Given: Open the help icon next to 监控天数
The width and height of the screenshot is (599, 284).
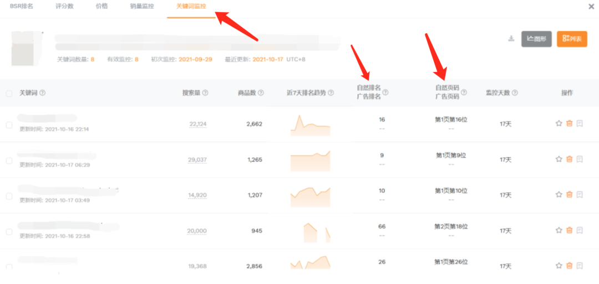Looking at the screenshot, I should point(515,92).
